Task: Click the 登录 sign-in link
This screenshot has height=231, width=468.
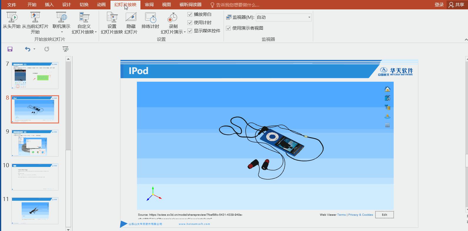Action: point(439,5)
